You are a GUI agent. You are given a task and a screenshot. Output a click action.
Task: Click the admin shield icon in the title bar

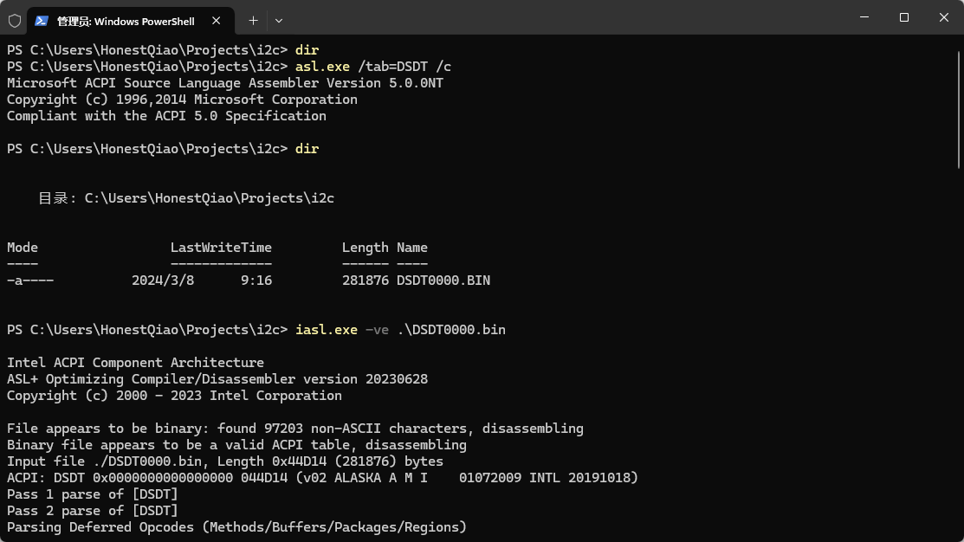coord(14,20)
